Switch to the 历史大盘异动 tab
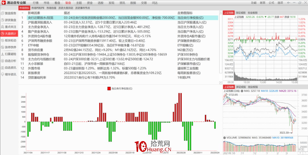Screen dimensions: 308x155 (x=66, y=8)
